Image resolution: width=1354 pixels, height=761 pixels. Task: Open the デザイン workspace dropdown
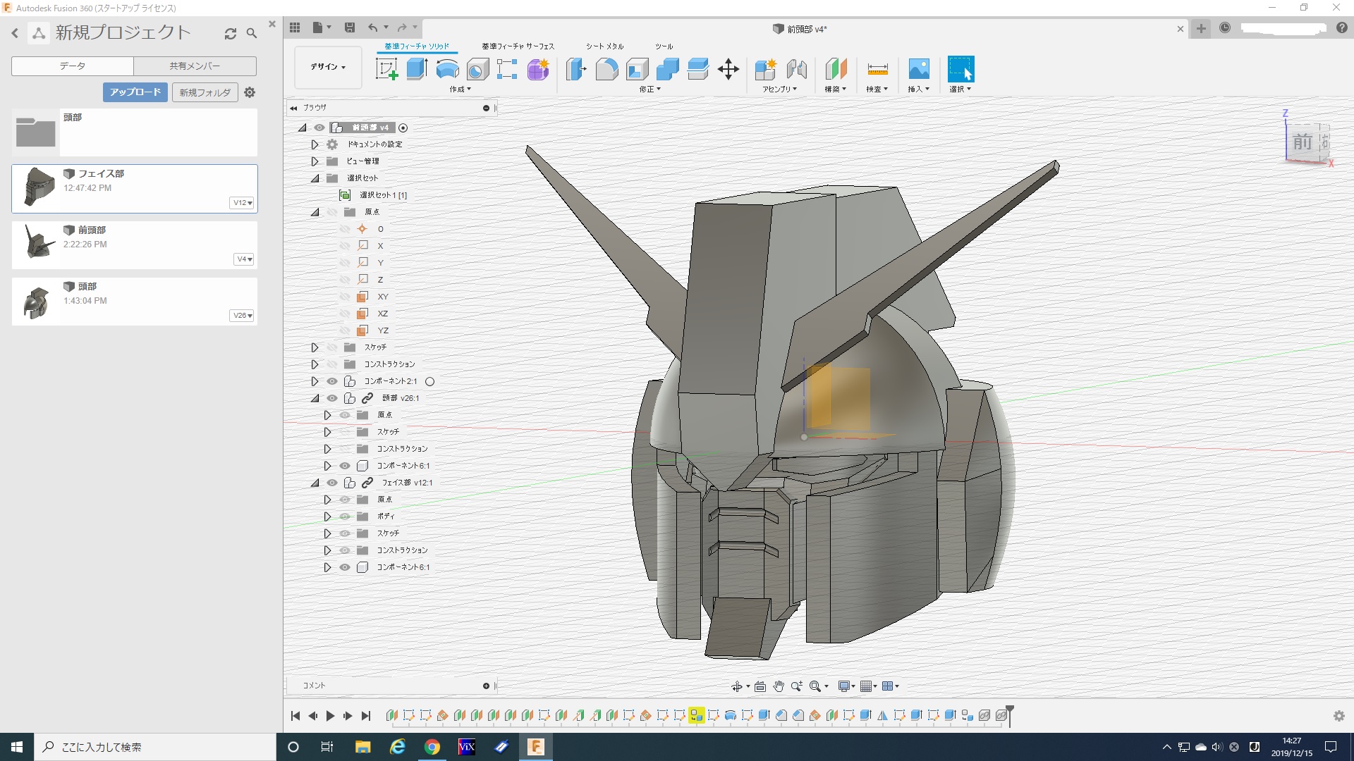pyautogui.click(x=328, y=67)
